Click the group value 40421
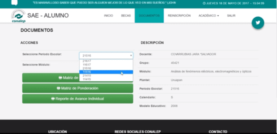Screen dimensions: 277x134 [175, 63]
